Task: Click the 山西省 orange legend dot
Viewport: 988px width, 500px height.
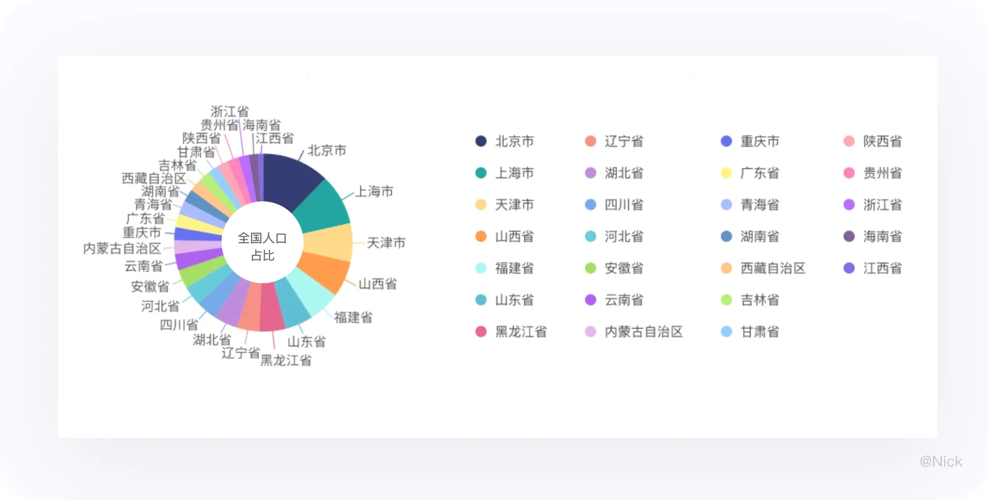Action: [x=481, y=236]
